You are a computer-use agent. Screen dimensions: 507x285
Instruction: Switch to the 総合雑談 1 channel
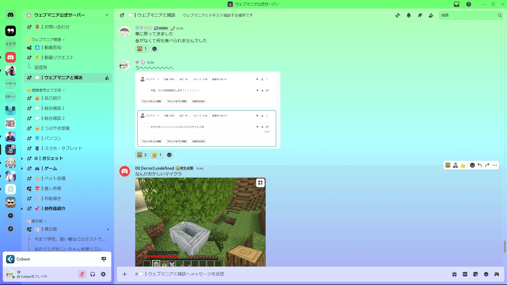[54, 108]
